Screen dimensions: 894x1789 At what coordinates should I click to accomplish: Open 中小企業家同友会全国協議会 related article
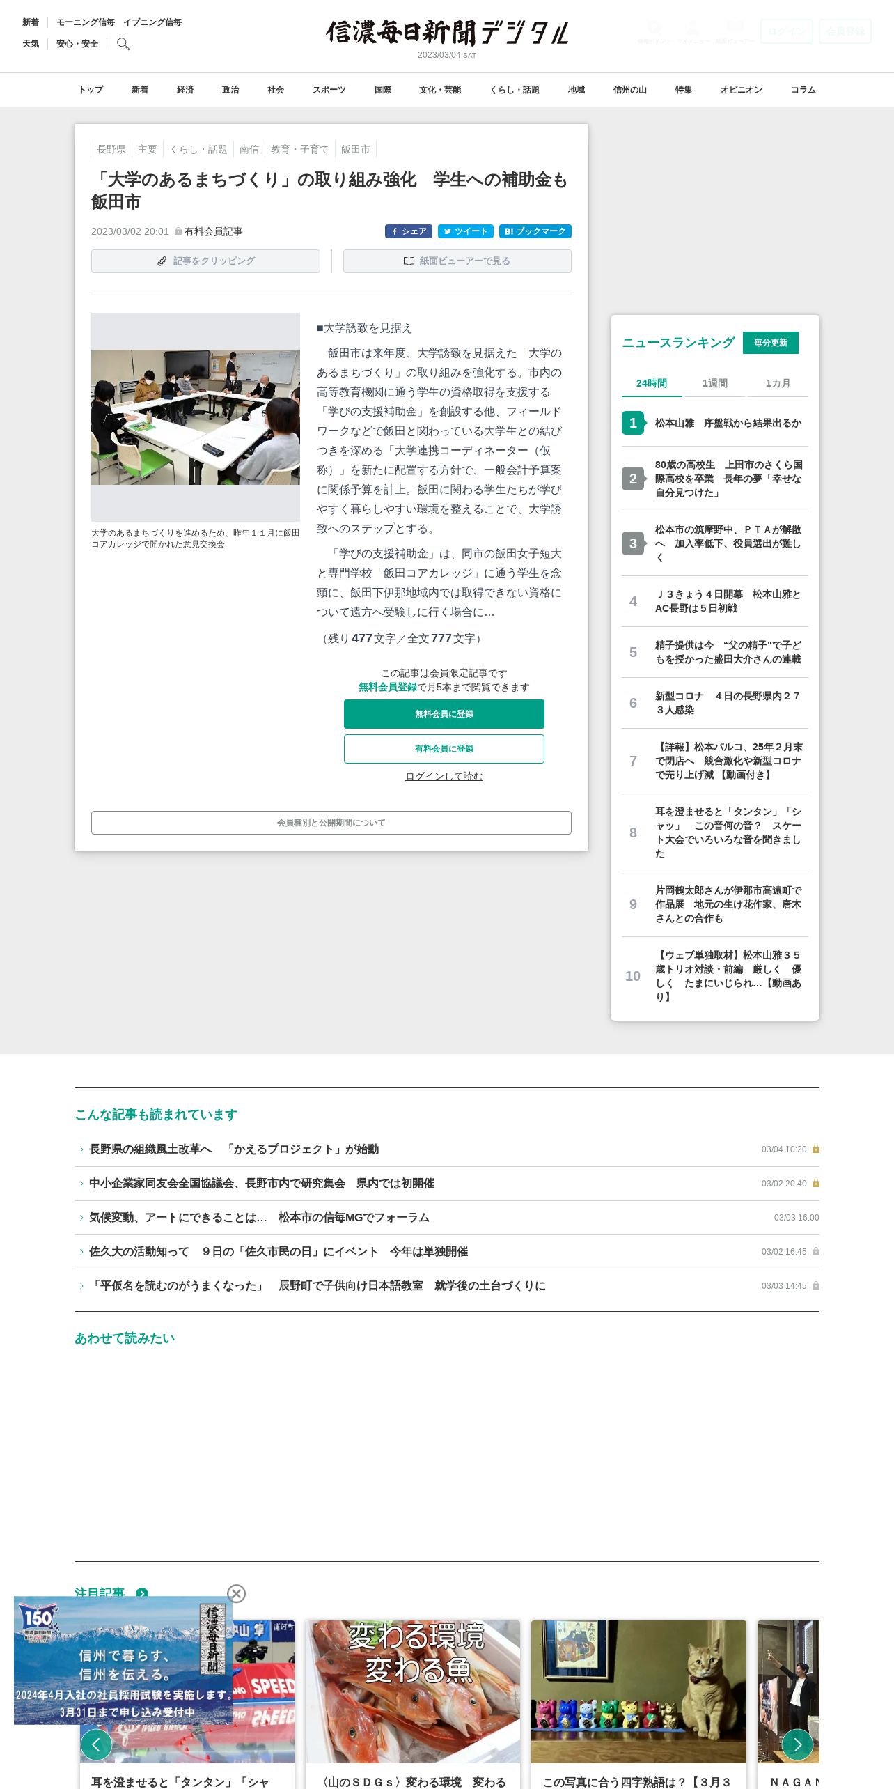pyautogui.click(x=262, y=1184)
